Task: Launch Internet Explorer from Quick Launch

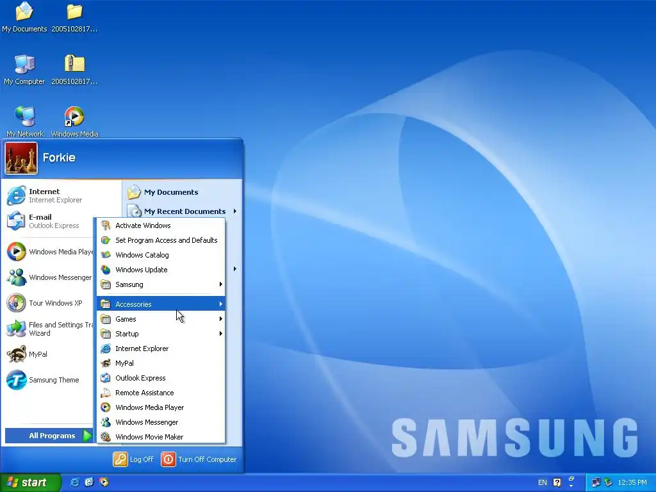Action: [74, 482]
